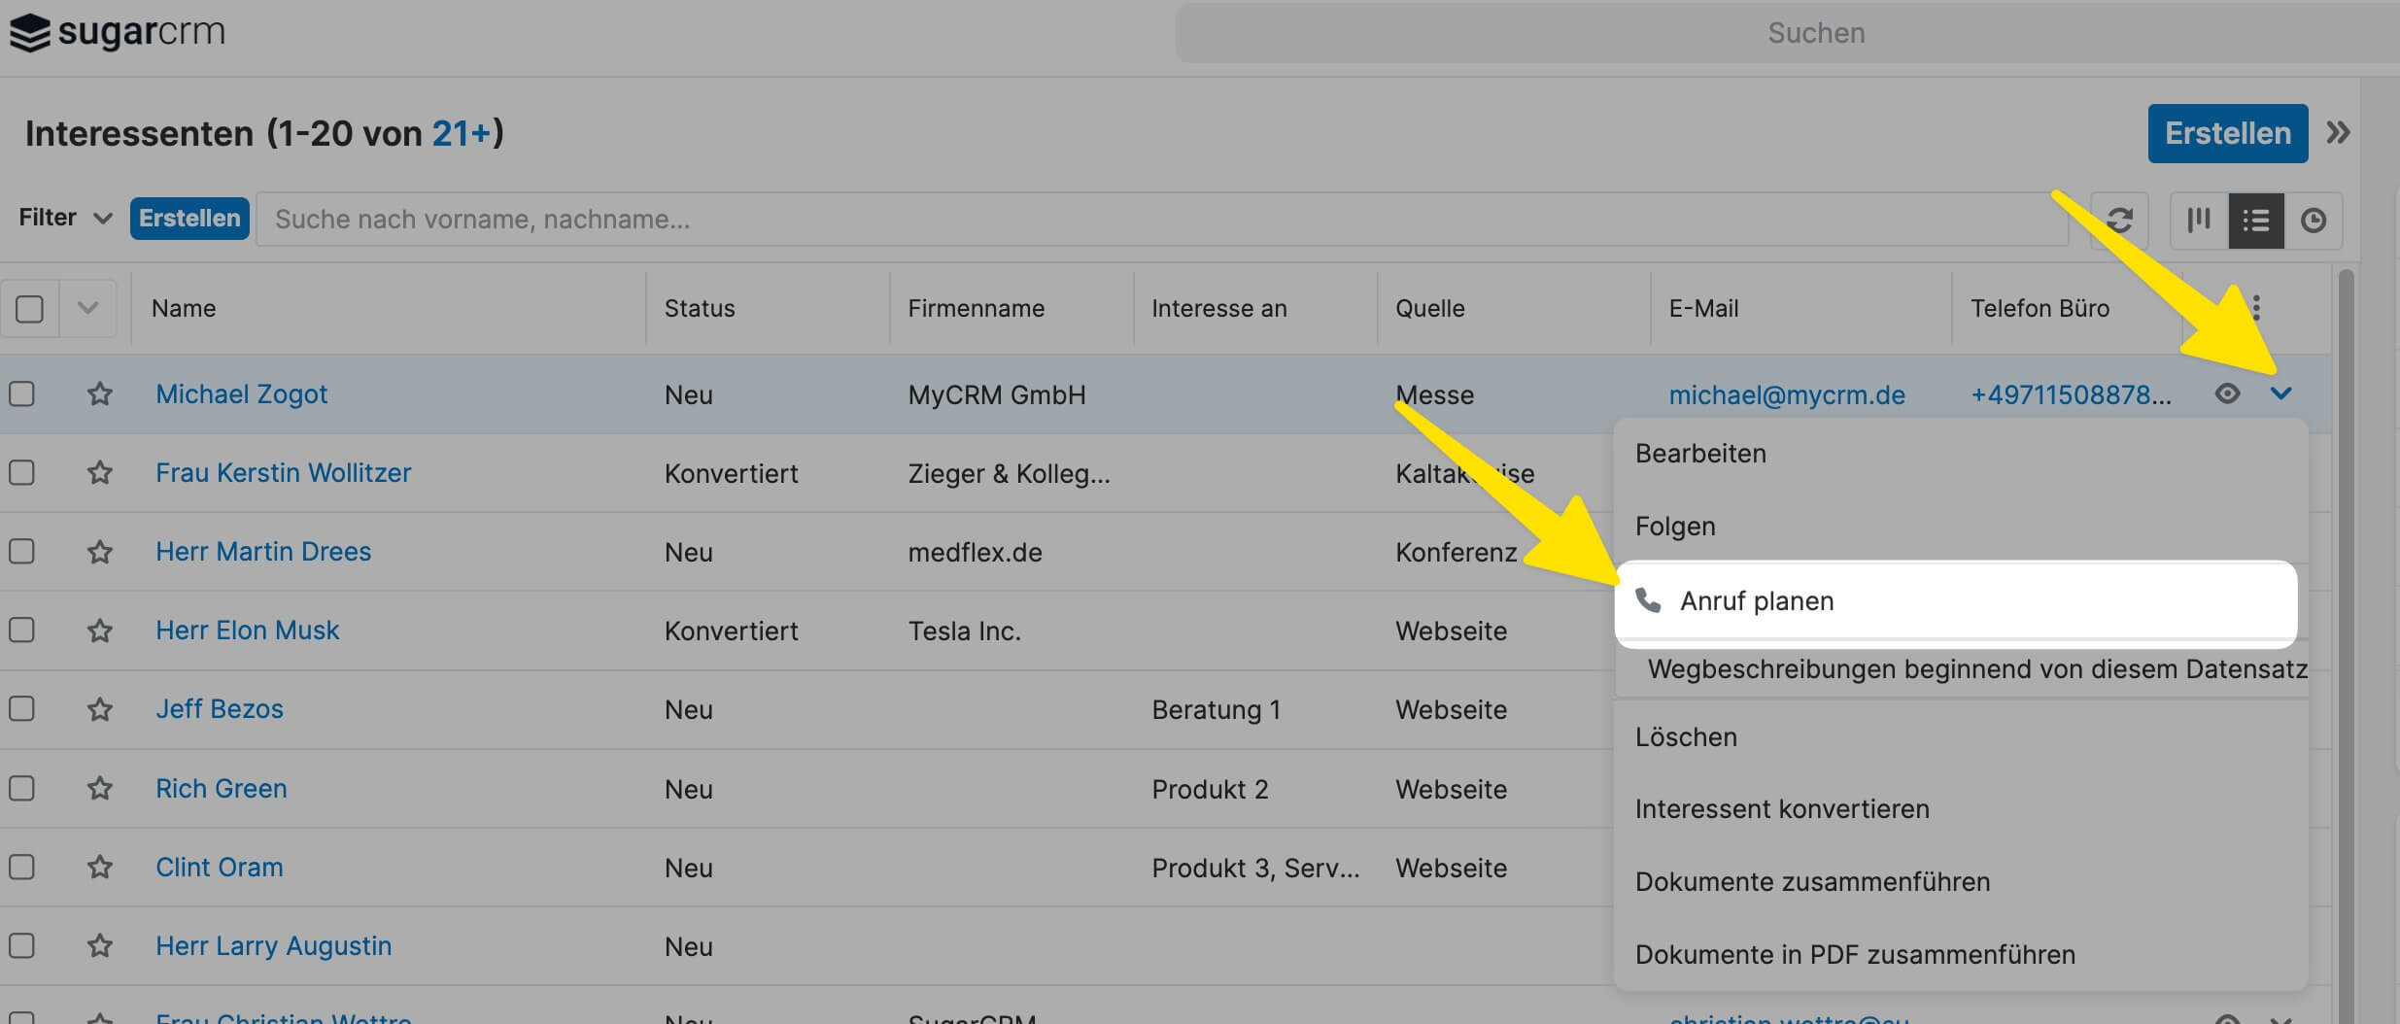Switch to the Kanban tile view
Image resolution: width=2400 pixels, height=1024 pixels.
pos(2199,221)
